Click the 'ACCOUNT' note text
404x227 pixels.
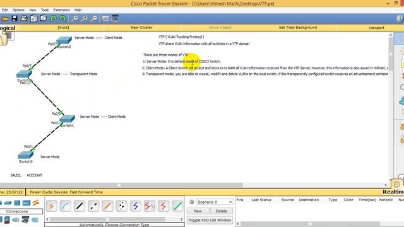(x=34, y=175)
